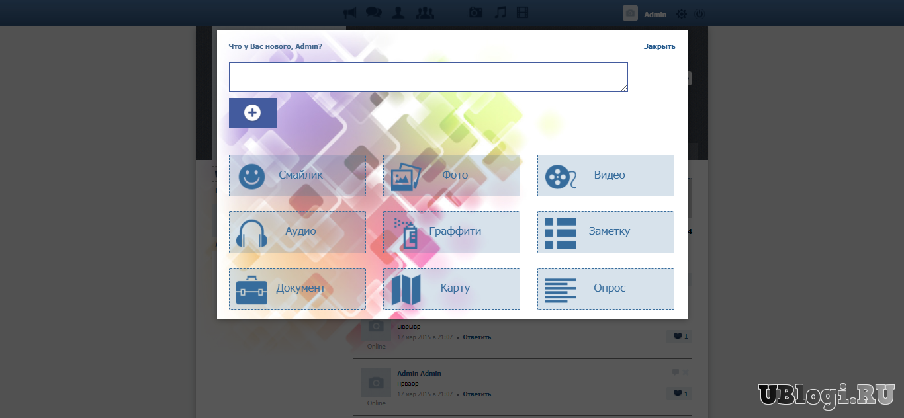Choose the Смайлик attachment option
904x418 pixels.
[x=297, y=176]
